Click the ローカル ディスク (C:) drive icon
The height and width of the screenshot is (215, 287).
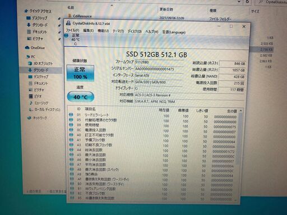click(x=31, y=110)
